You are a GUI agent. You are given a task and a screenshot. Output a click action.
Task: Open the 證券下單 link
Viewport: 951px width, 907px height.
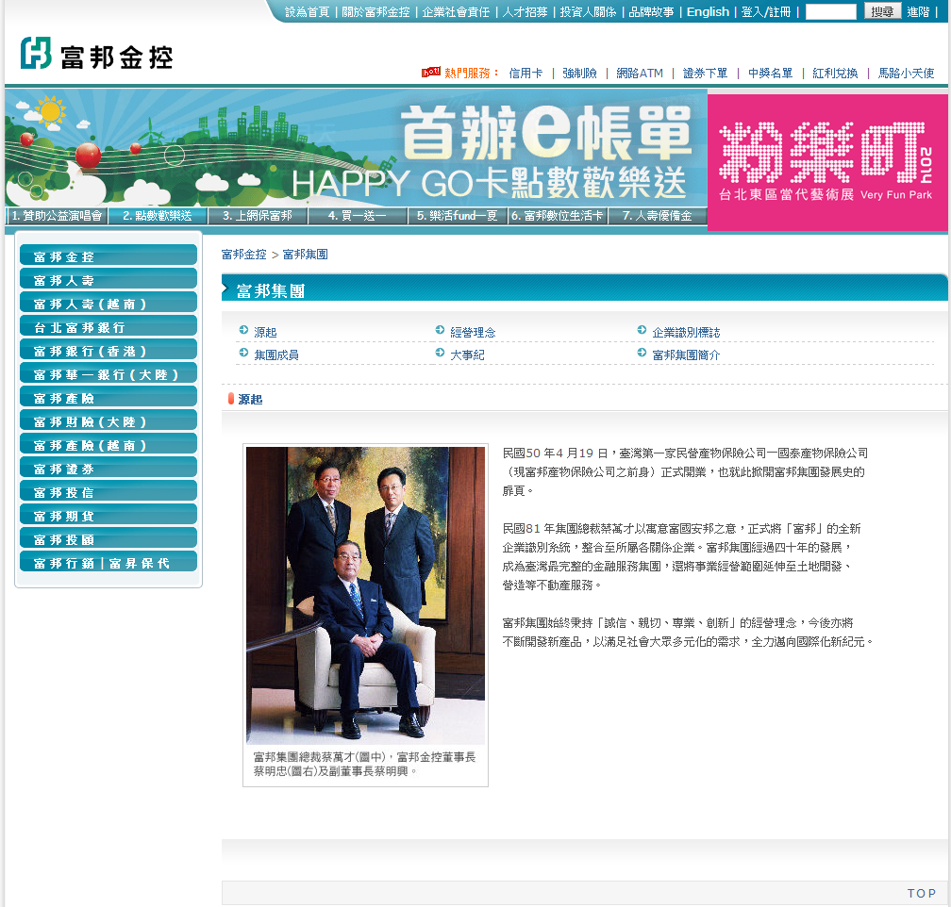706,74
